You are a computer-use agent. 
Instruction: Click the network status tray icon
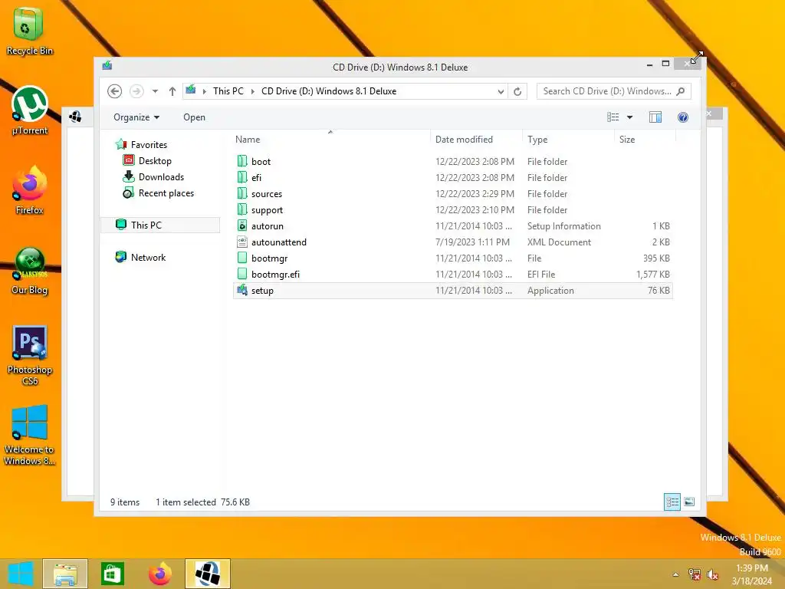point(695,574)
